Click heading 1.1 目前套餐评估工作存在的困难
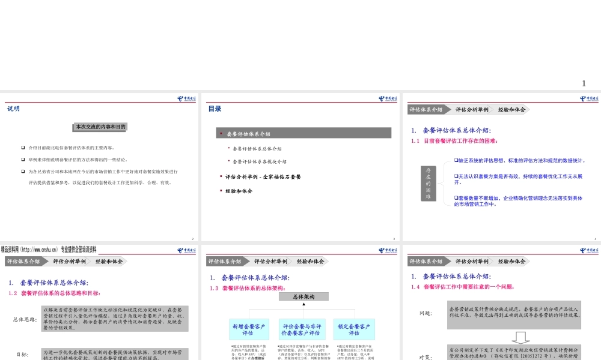 tap(454, 141)
